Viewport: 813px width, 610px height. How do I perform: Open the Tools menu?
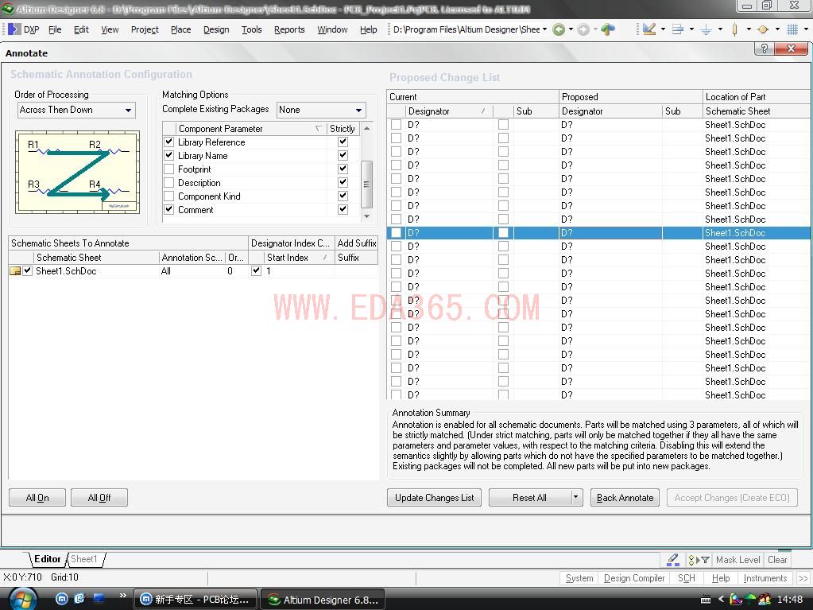click(x=251, y=29)
